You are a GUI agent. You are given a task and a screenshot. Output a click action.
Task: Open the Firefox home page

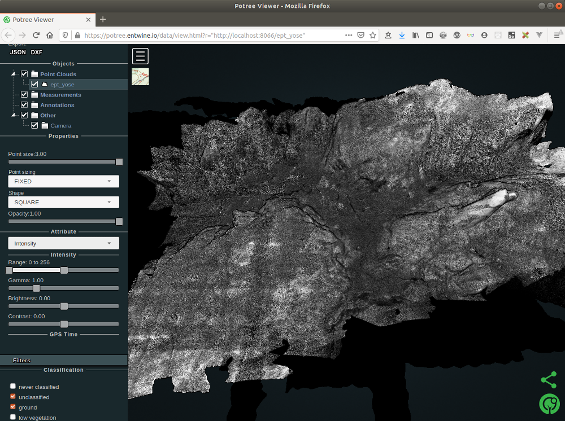[x=50, y=35]
